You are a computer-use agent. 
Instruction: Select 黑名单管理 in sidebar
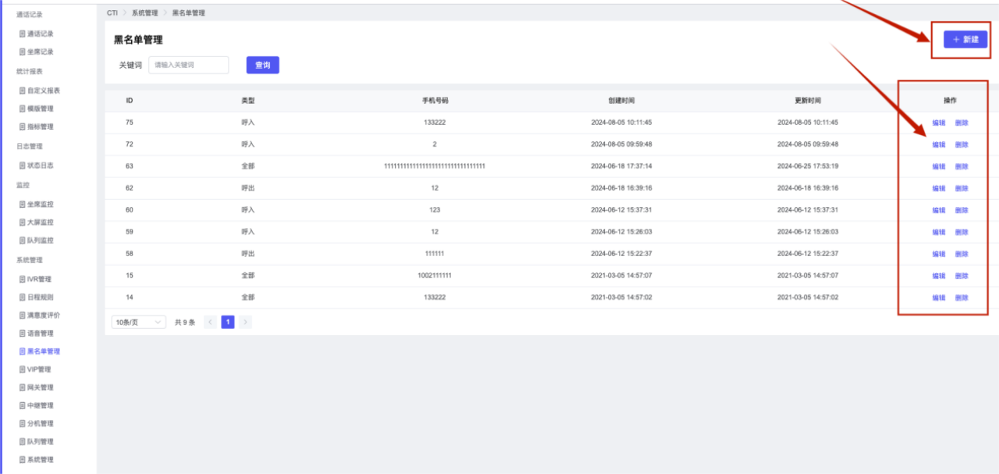pos(40,351)
